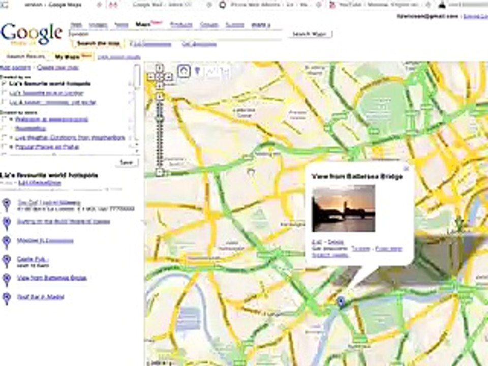The image size is (488, 366).
Task: Open the more dropdown in Google navigation
Action: pos(260,24)
